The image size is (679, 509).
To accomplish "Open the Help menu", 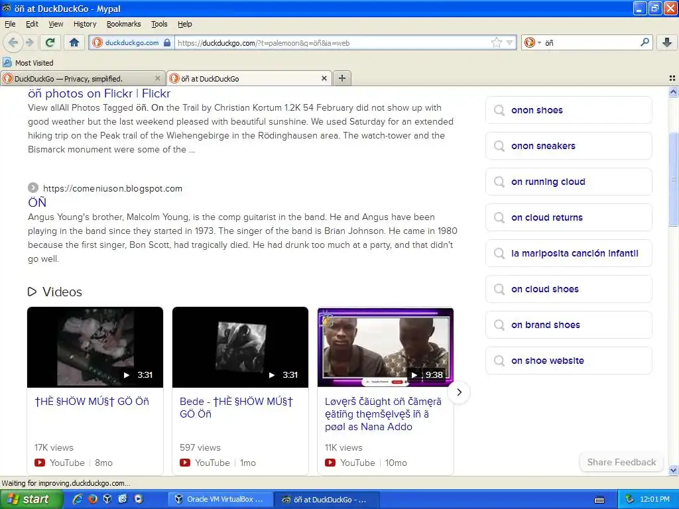I will 185,24.
